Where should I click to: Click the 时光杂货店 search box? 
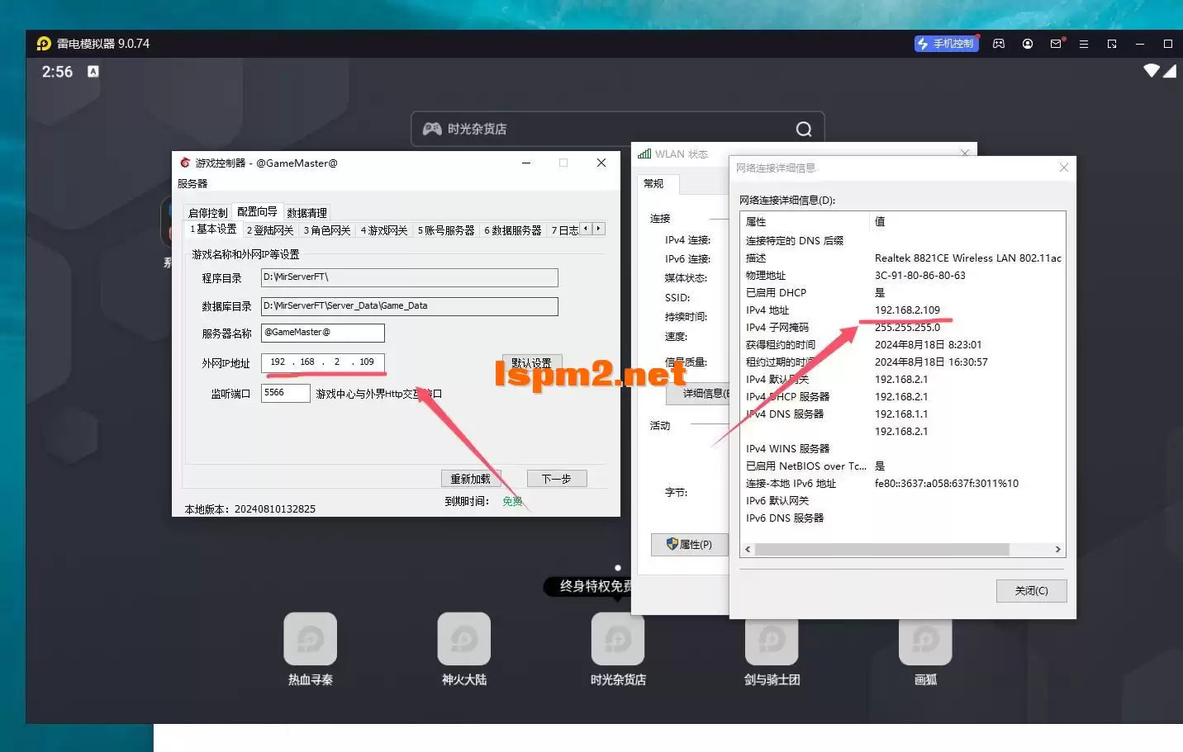click(x=617, y=129)
